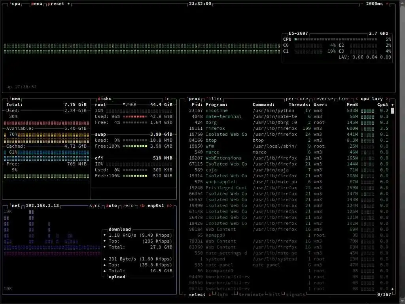The width and height of the screenshot is (405, 304).
Task: Click the up arrow atop the process scrollbar
Action: 393,104
